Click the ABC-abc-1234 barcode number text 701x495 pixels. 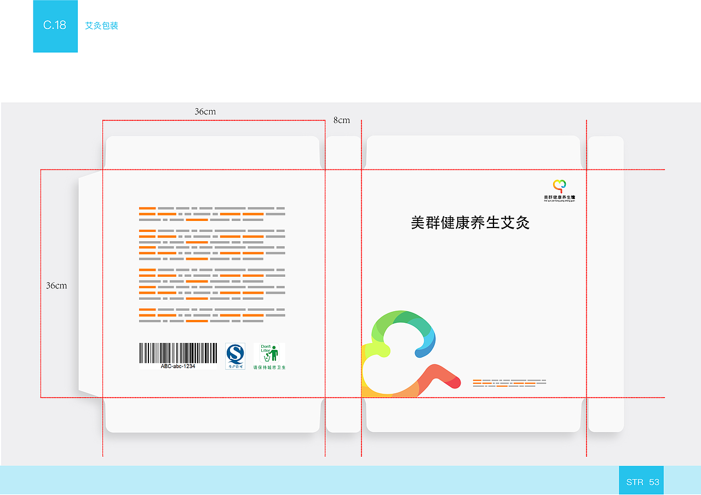tap(178, 366)
